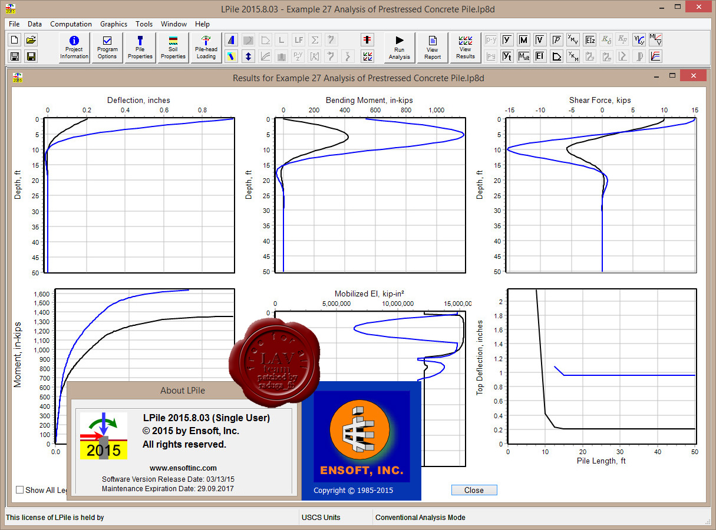Viewport: 716px width, 530px height.
Task: Click the greyed-out Sigma icon
Action: [x=315, y=40]
